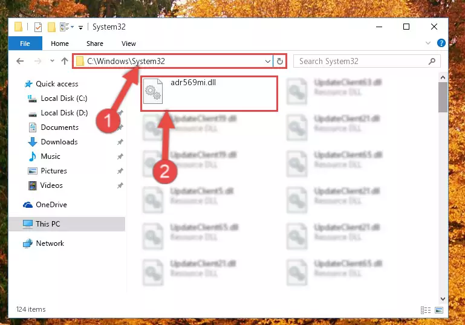The image size is (465, 325).
Task: Switch to the Share ribbon tab
Action: [x=95, y=43]
